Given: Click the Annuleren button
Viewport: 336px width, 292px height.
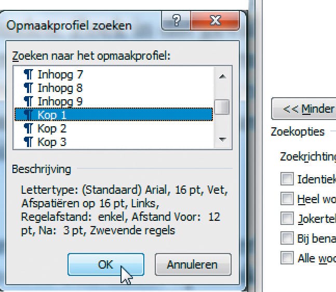Looking at the screenshot, I should [193, 264].
